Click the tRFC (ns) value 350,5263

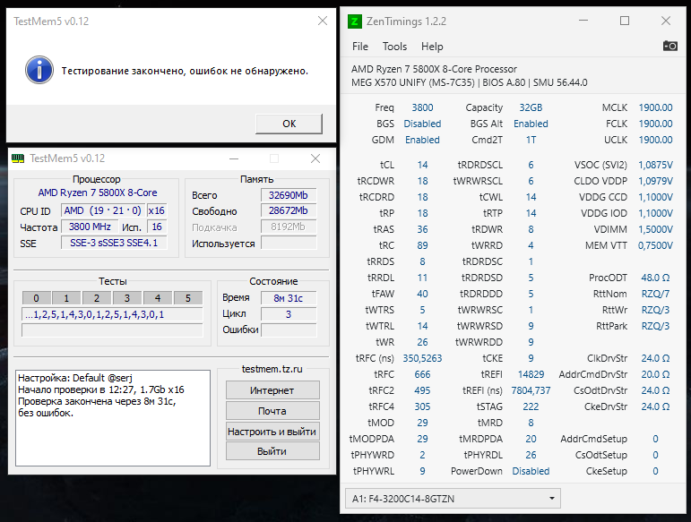pyautogui.click(x=423, y=358)
